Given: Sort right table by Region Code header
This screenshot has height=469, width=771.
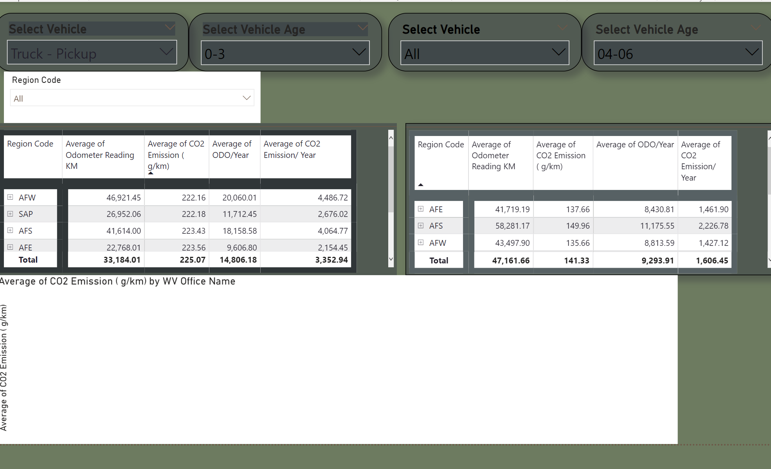Looking at the screenshot, I should click(x=441, y=145).
